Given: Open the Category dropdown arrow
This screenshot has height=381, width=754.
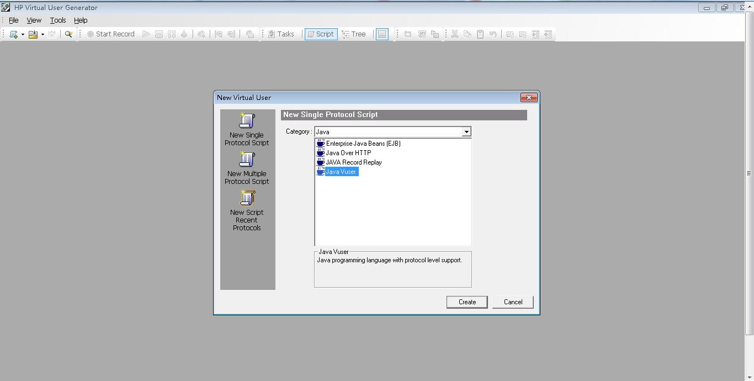Looking at the screenshot, I should coord(466,132).
